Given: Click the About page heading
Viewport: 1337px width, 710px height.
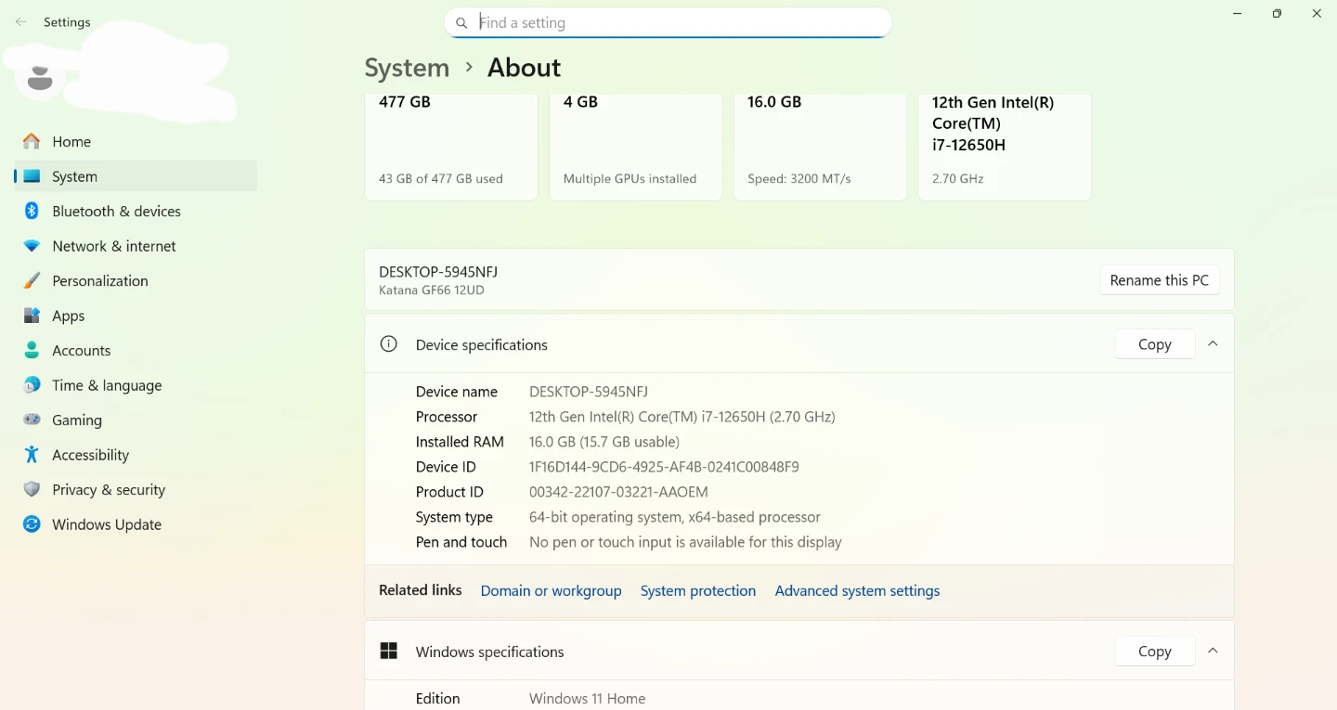Looking at the screenshot, I should tap(524, 68).
